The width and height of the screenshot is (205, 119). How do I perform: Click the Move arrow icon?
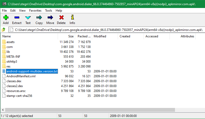50,17
